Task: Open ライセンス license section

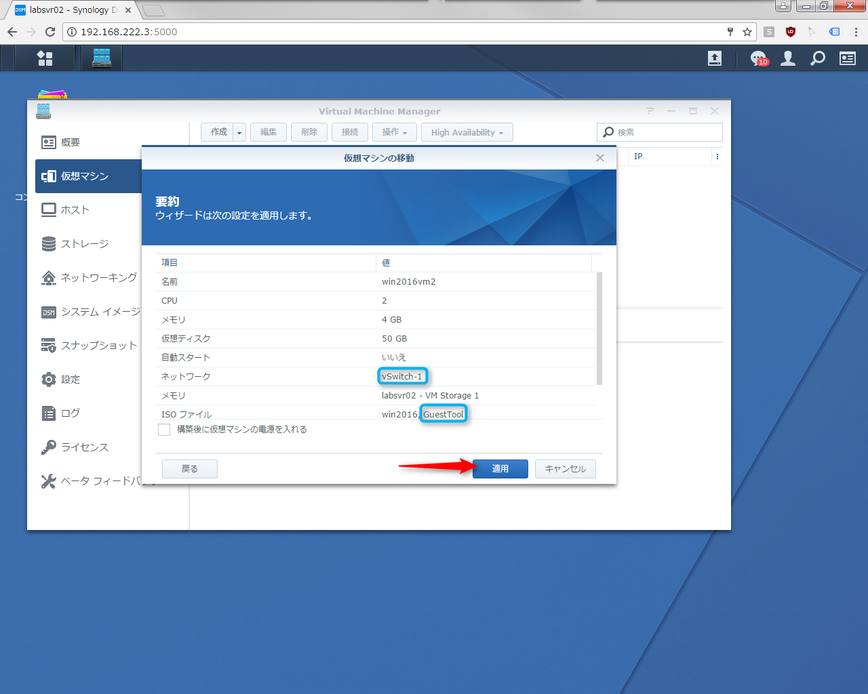Action: click(88, 447)
